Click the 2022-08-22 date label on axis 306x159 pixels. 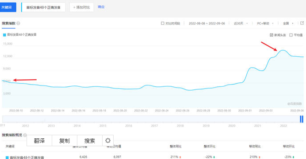(141, 111)
